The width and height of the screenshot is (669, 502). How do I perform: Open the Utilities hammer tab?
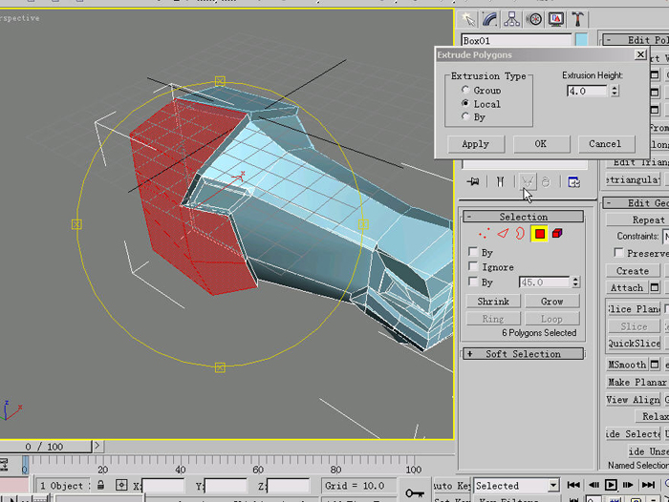[x=577, y=19]
